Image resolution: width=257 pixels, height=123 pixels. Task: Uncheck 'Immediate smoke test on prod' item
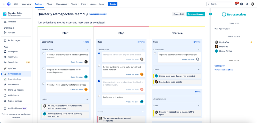pyautogui.click(x=99, y=53)
